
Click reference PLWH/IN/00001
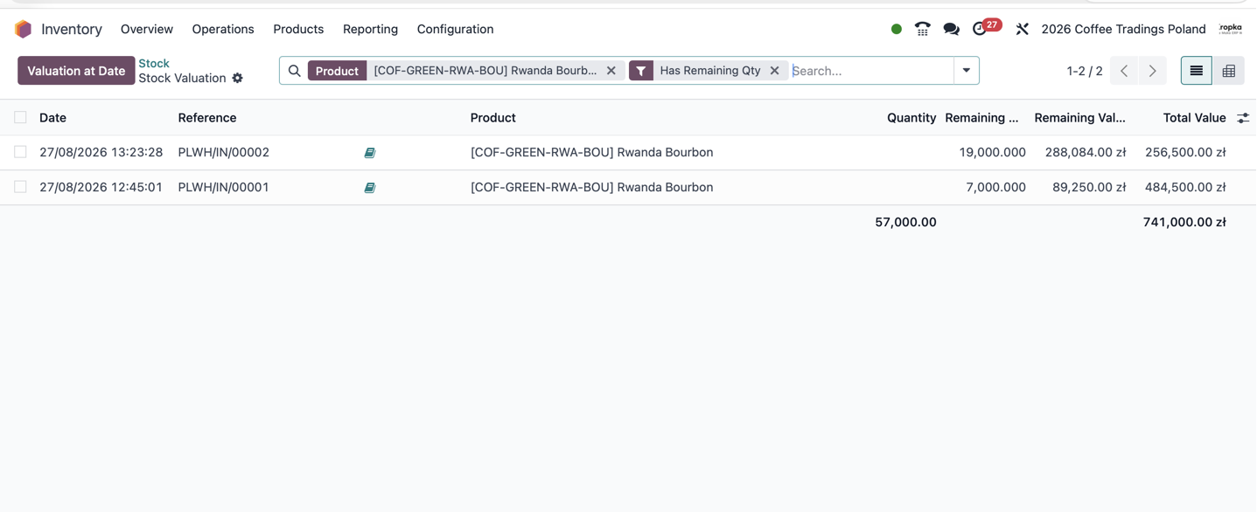(x=224, y=187)
